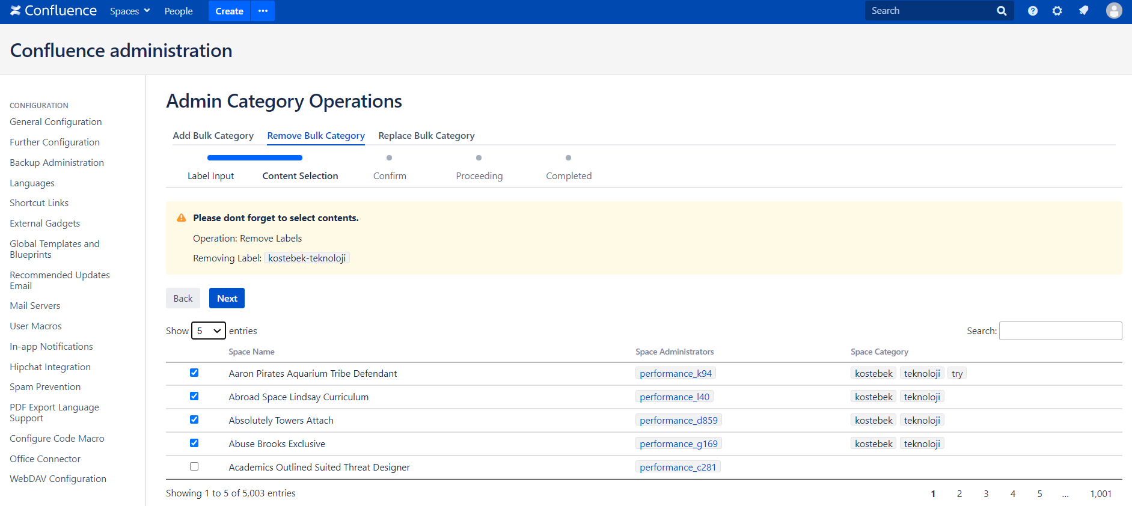
Task: Open performance_g169 administrator link
Action: (x=679, y=444)
